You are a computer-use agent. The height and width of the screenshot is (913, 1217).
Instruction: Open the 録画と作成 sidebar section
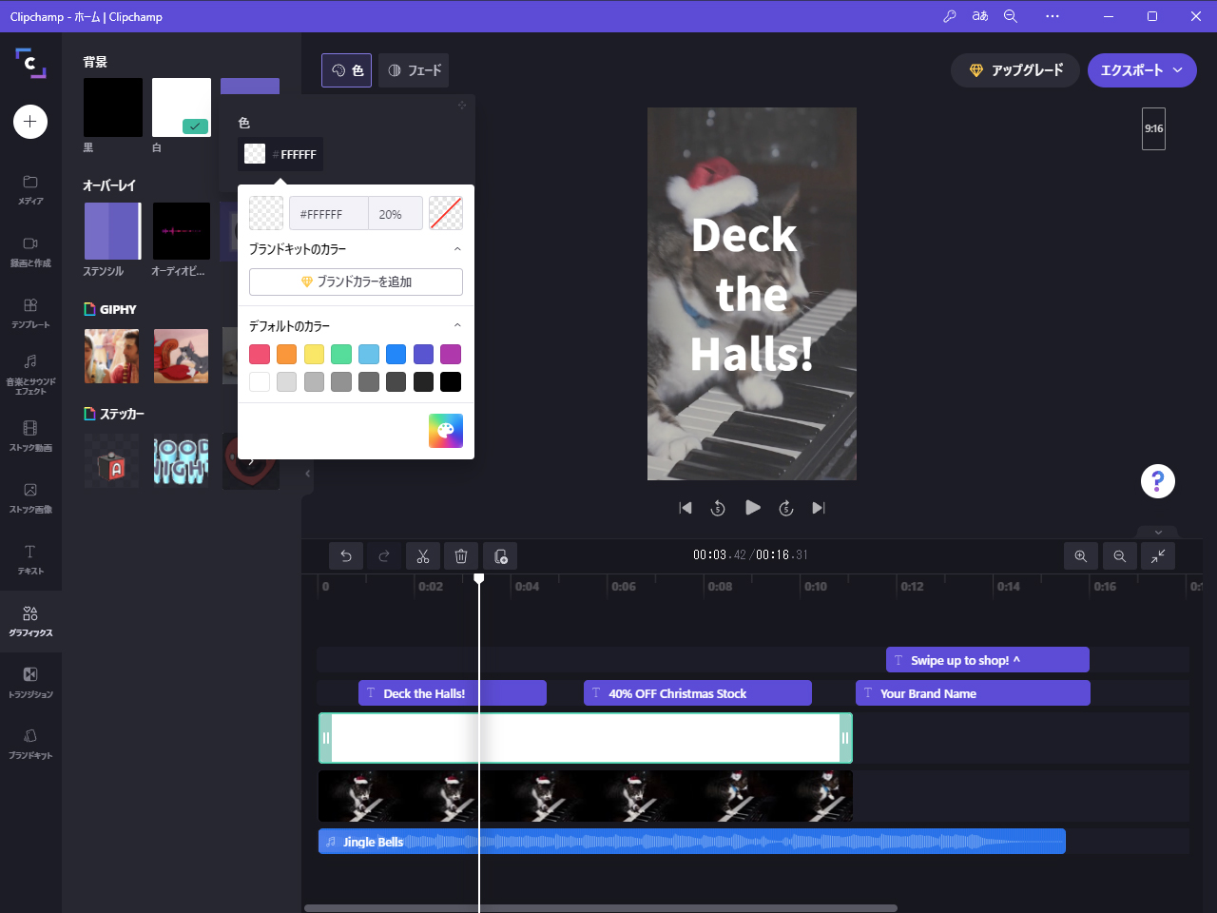30,252
